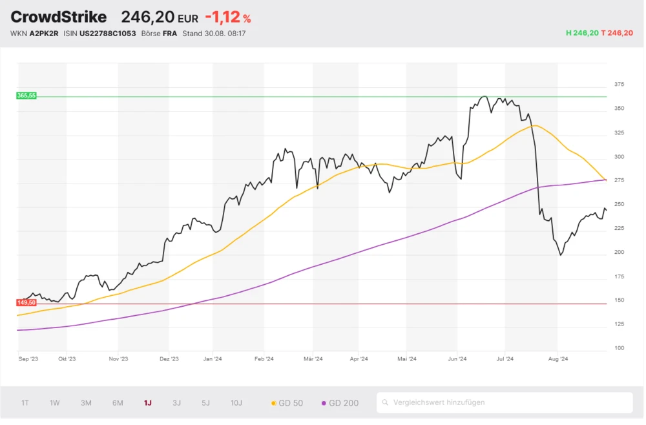Switch to the 1T time range
Image resolution: width=646 pixels, height=425 pixels.
click(25, 403)
